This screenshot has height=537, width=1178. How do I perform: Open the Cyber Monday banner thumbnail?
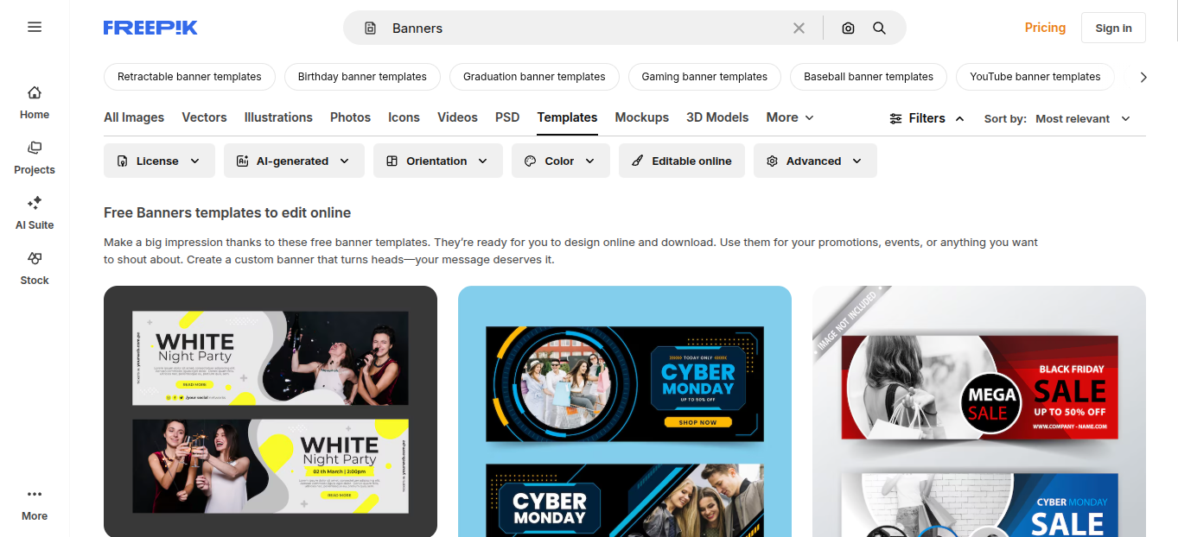tap(624, 411)
